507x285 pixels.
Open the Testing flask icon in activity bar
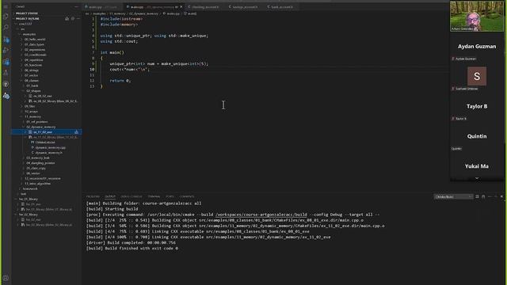(6, 73)
